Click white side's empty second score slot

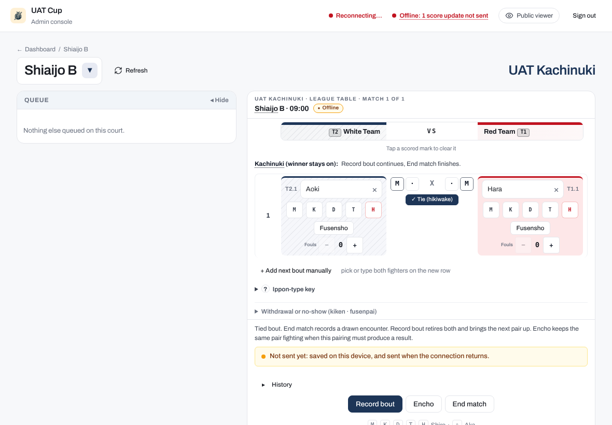[412, 183]
